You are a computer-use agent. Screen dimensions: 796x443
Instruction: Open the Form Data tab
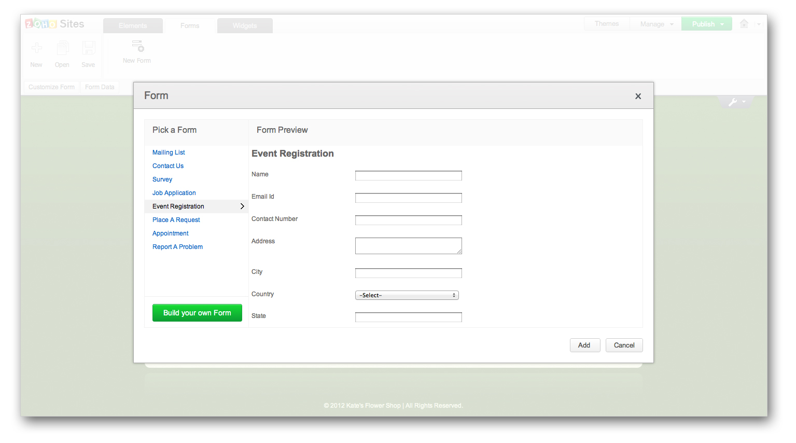click(100, 87)
